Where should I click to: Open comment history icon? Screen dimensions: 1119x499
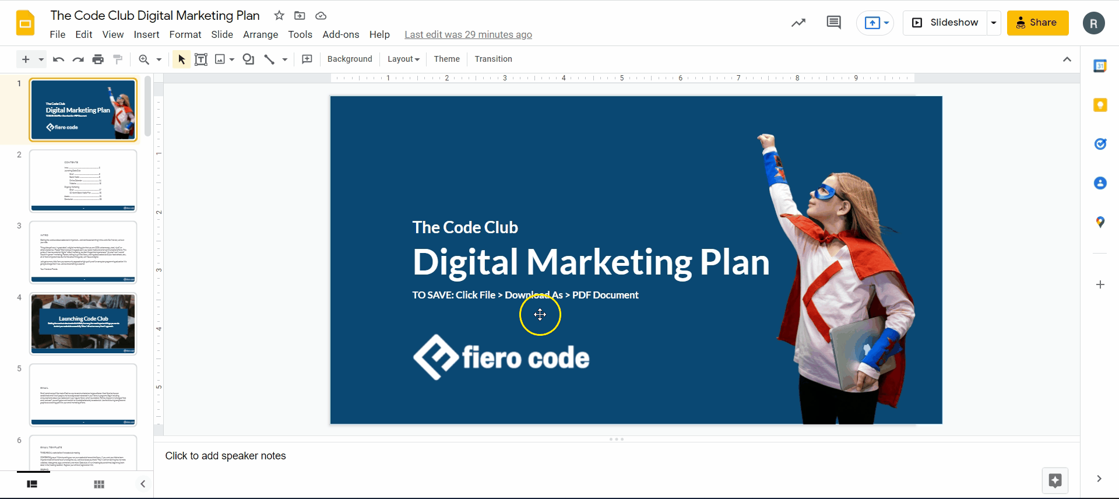(833, 23)
